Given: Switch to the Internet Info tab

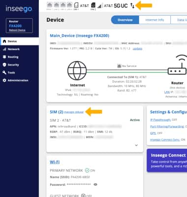Looking at the screenshot, I should click(x=155, y=20).
